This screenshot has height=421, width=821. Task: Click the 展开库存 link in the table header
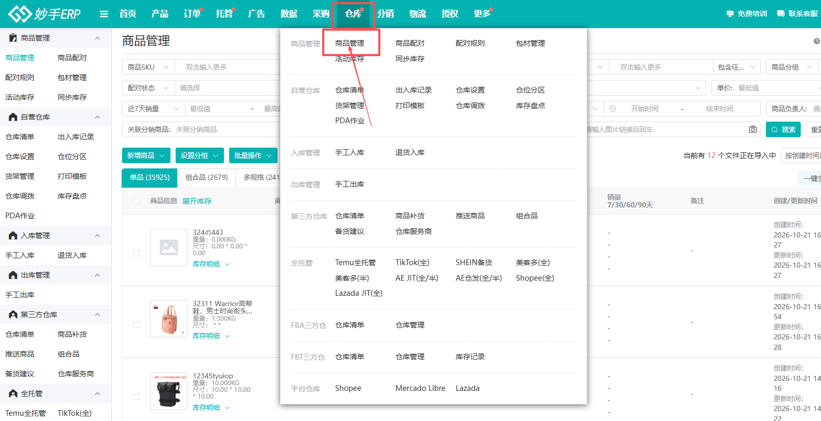pyautogui.click(x=197, y=201)
